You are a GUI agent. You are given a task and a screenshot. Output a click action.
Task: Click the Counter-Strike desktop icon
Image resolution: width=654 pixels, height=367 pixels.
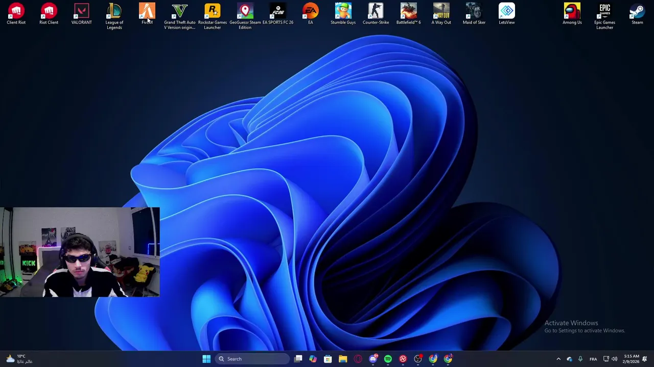tap(376, 14)
